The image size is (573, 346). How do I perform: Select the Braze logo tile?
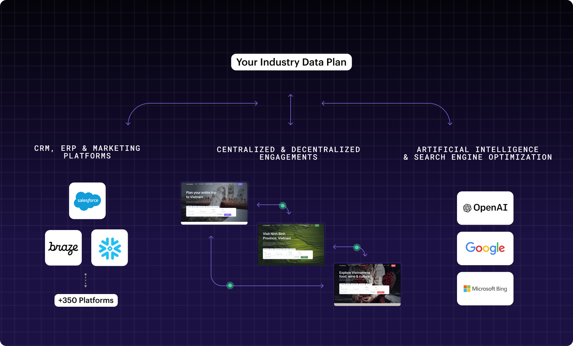63,248
